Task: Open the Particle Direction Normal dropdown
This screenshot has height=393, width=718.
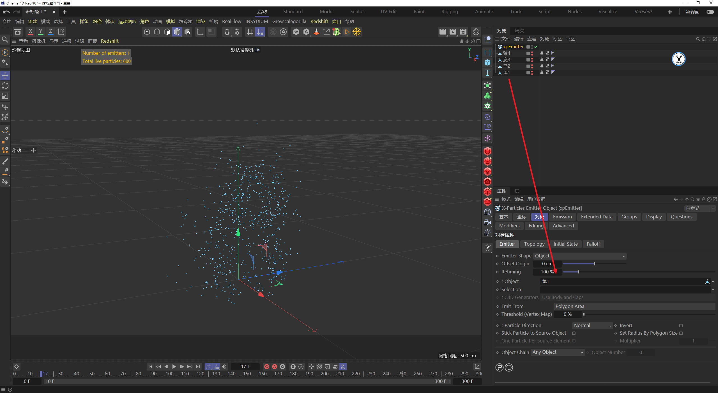Action: [592, 326]
